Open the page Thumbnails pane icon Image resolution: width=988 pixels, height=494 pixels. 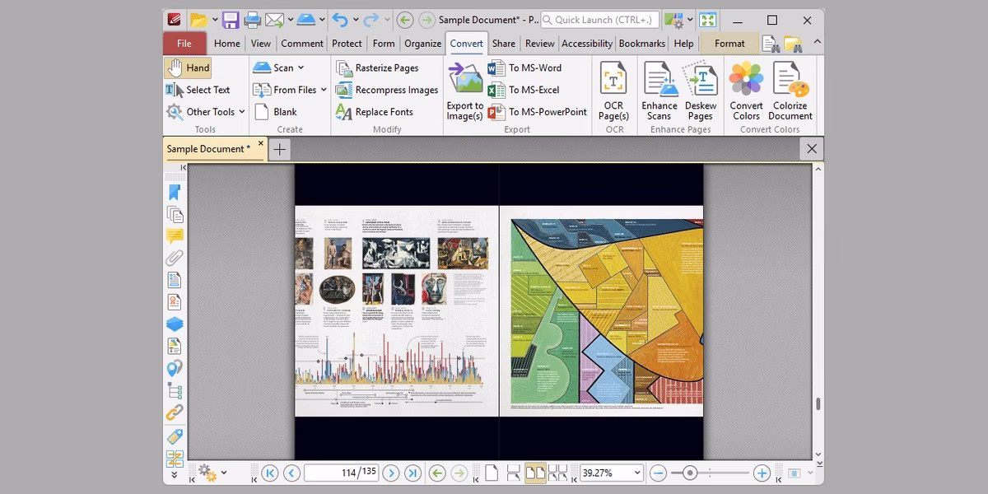click(x=175, y=214)
